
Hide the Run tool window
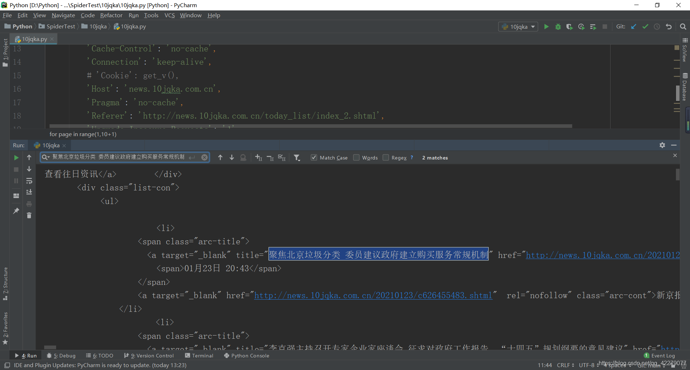click(674, 145)
